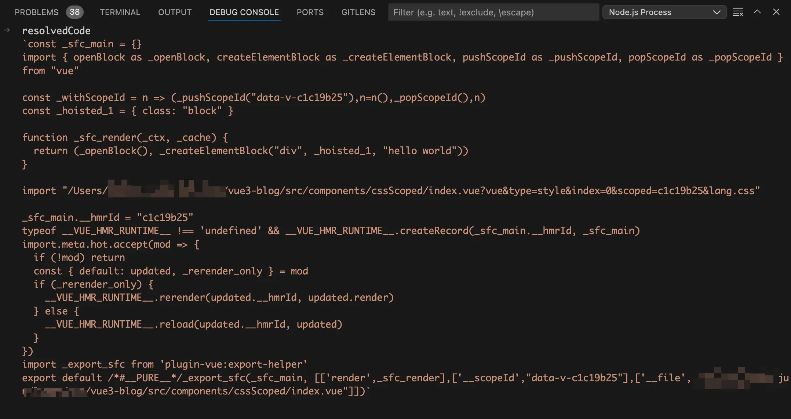Click the resolvedCode expression line
791x419 pixels.
[x=56, y=30]
